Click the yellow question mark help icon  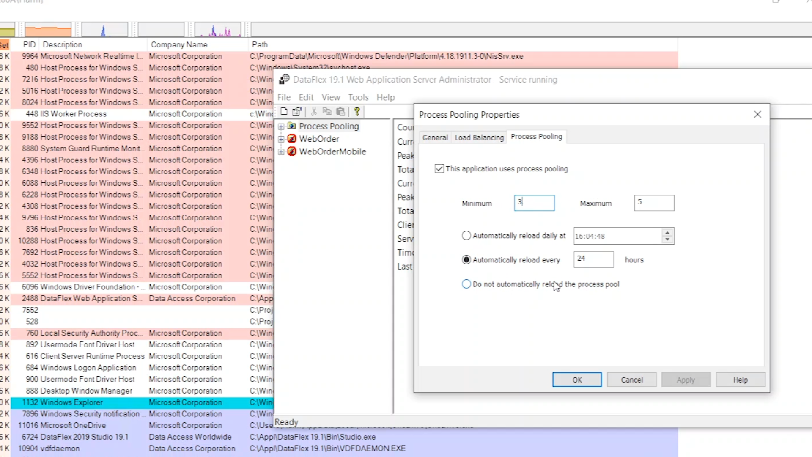click(357, 111)
